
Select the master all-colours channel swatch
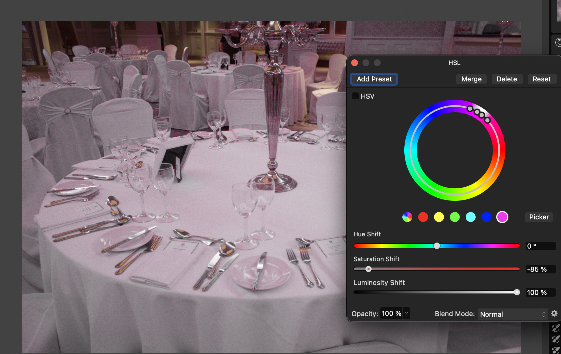pyautogui.click(x=407, y=217)
